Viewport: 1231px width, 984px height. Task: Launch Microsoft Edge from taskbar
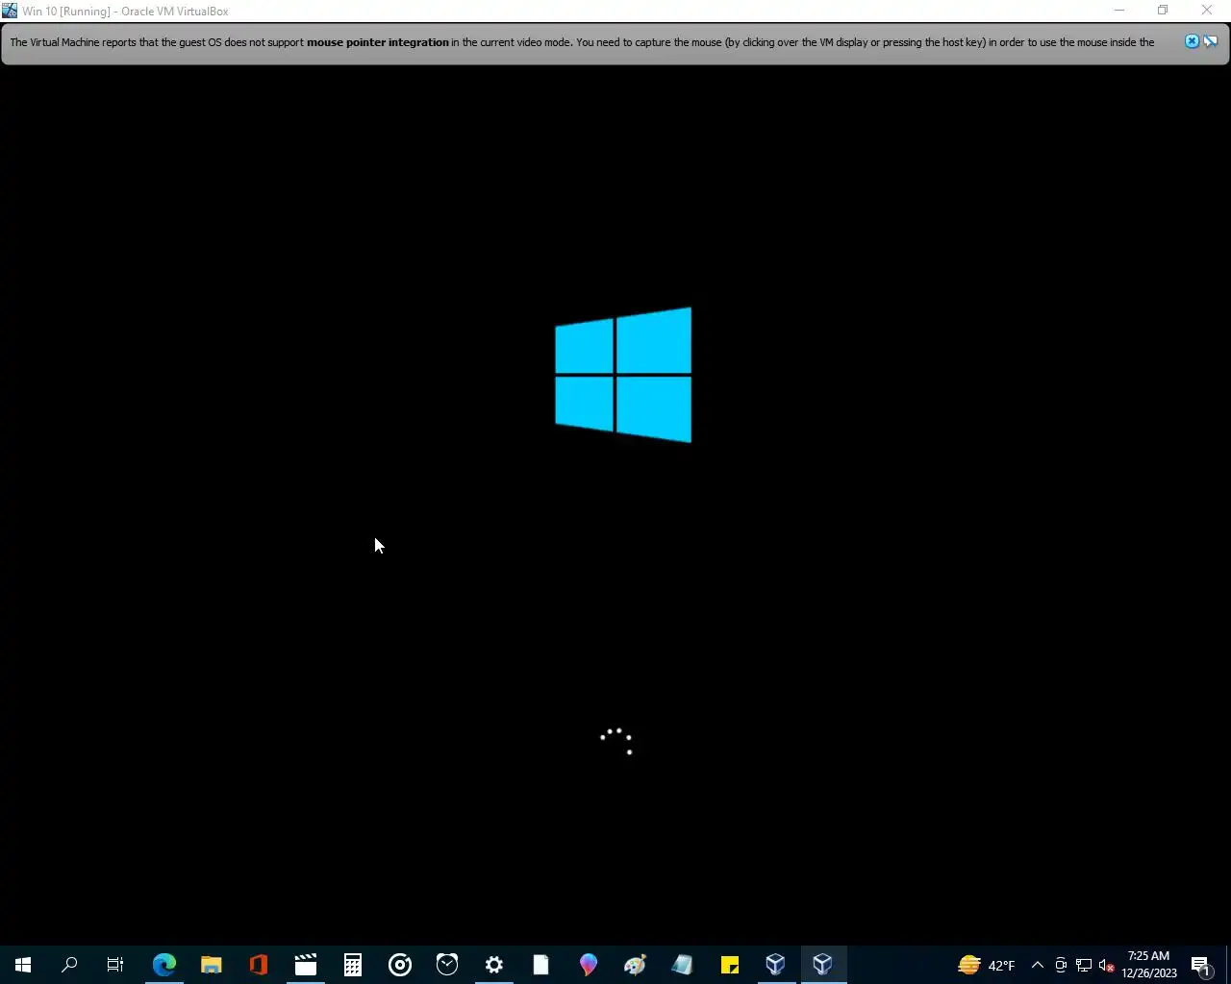(164, 965)
